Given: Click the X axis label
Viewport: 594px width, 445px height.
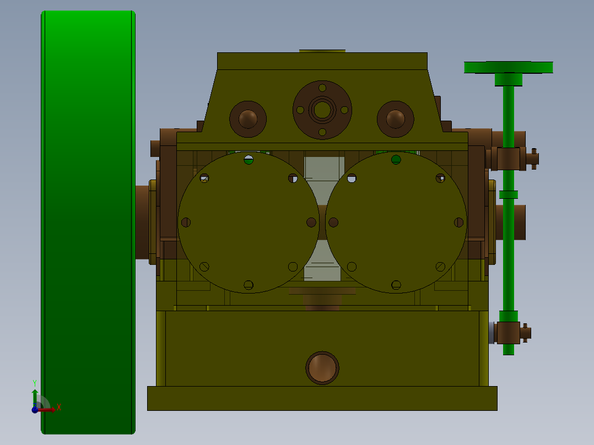Looking at the screenshot, I should (58, 406).
